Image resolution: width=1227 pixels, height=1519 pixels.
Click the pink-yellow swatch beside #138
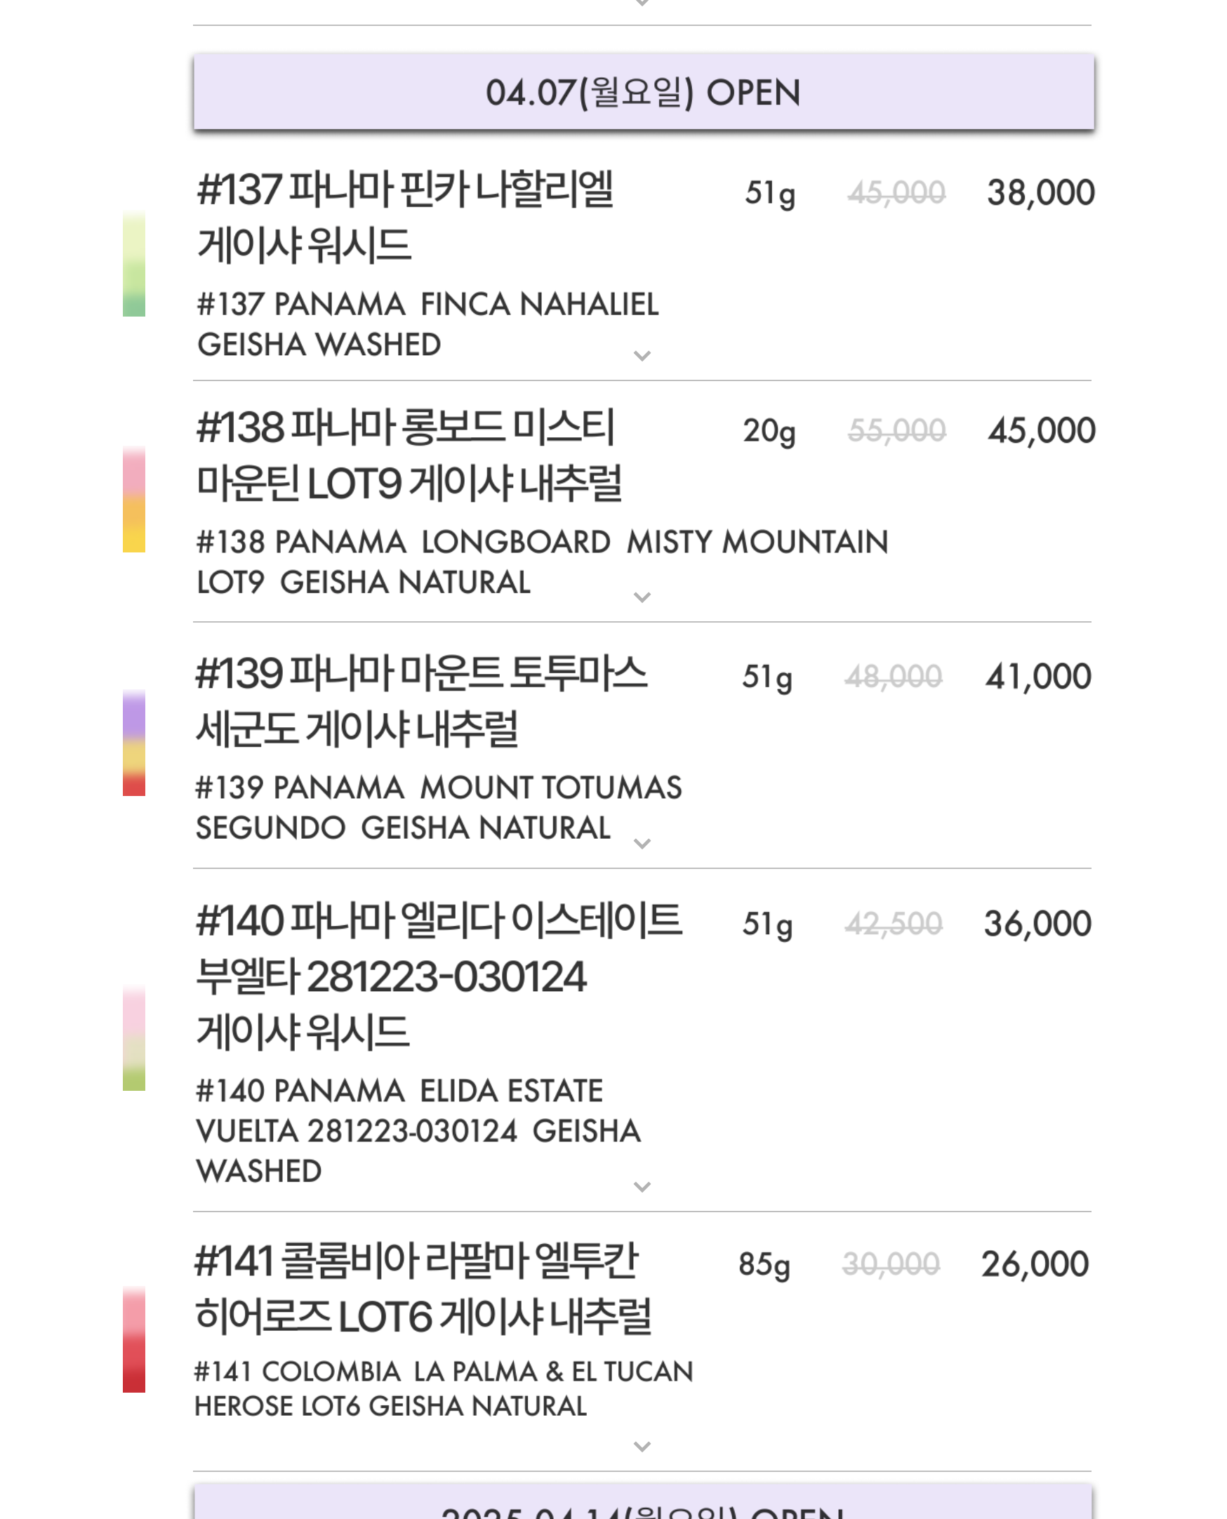pyautogui.click(x=134, y=500)
